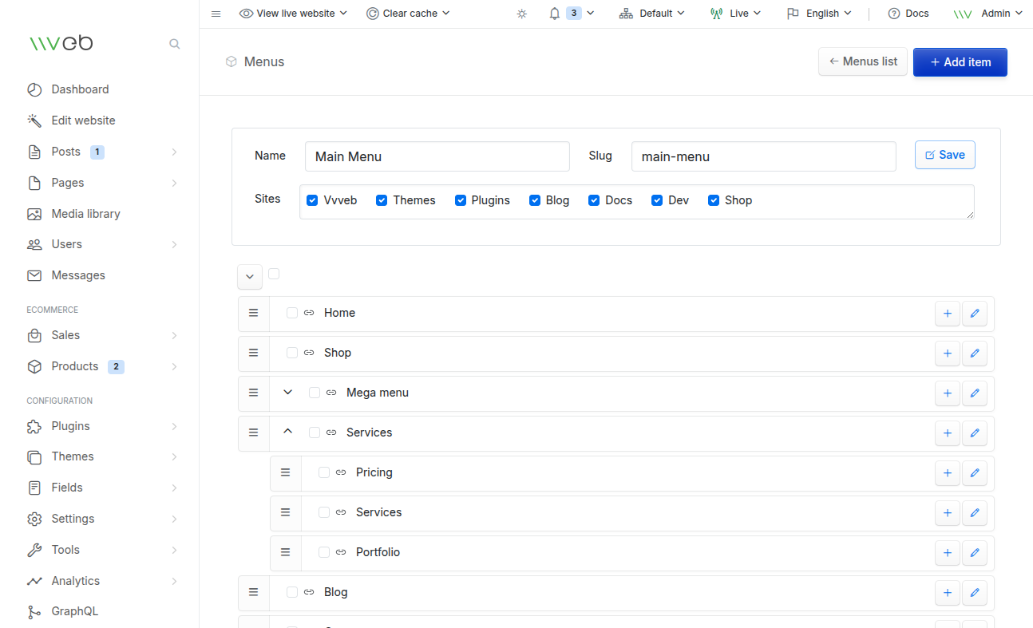Open notifications bell icon
The height and width of the screenshot is (628, 1033).
pyautogui.click(x=555, y=14)
